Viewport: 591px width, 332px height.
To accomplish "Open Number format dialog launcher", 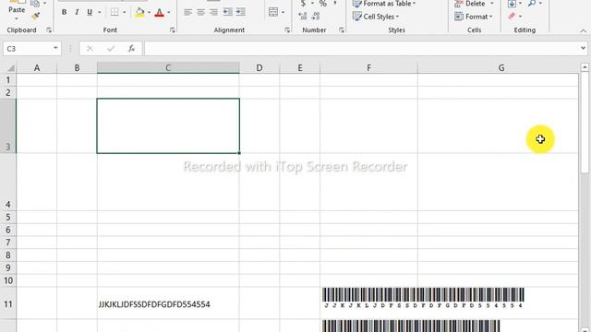I will 342,30.
